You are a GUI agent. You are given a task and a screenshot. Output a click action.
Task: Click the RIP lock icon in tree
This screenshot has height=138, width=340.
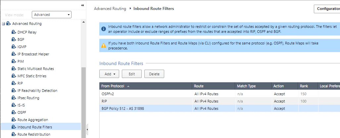tap(14, 83)
